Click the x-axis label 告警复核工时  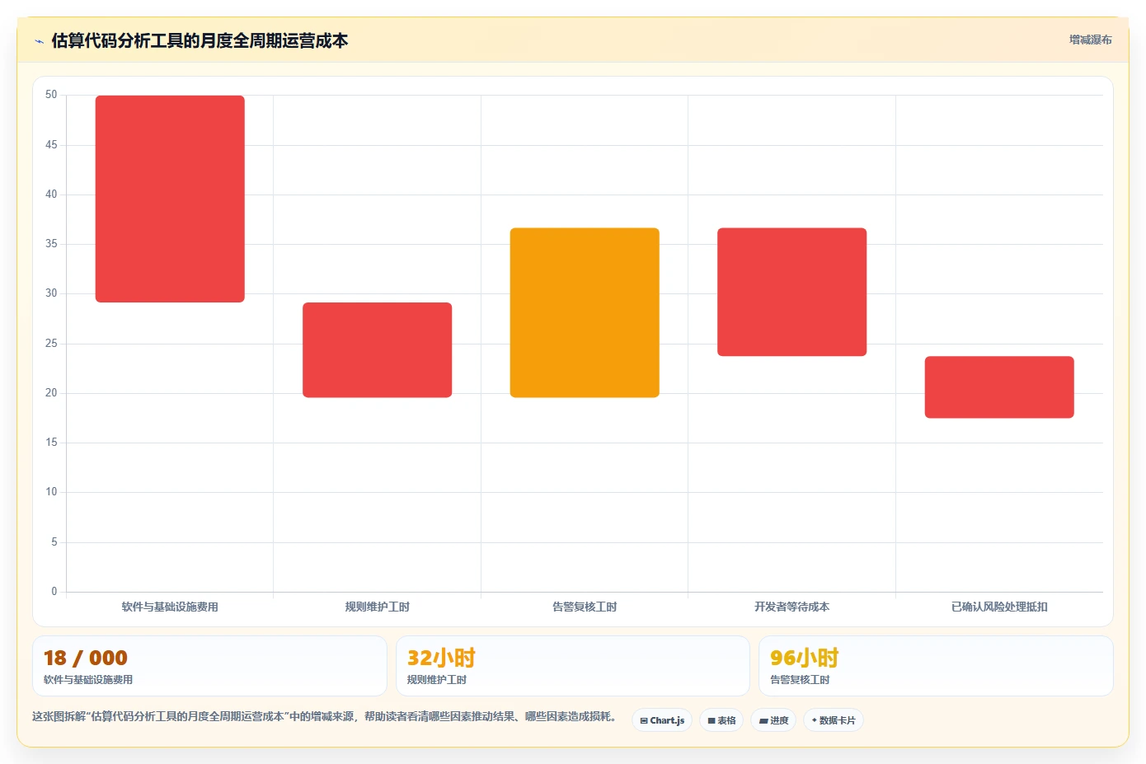click(585, 607)
